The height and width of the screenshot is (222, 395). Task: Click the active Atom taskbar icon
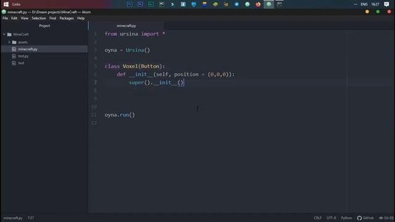(x=269, y=4)
